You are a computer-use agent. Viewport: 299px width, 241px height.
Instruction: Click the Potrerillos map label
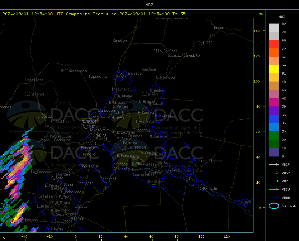pyautogui.click(x=61, y=136)
